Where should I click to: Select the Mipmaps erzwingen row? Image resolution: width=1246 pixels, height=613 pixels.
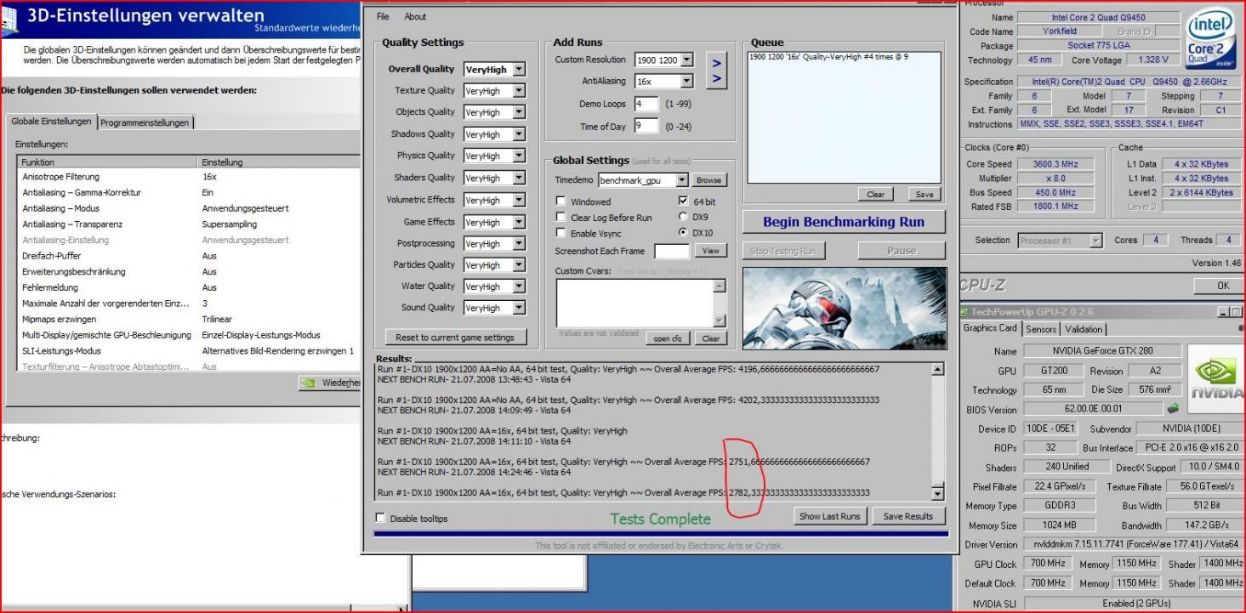pos(189,319)
